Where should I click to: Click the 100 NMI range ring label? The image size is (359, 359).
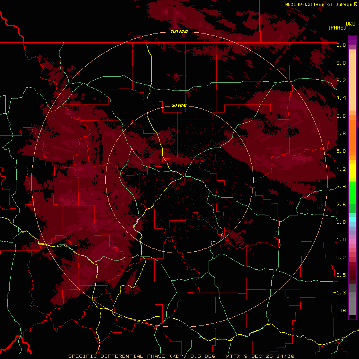pyautogui.click(x=179, y=32)
